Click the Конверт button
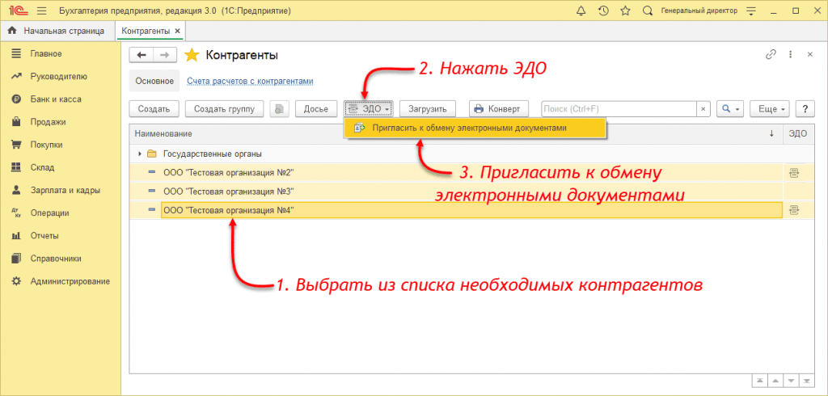Viewport: 828px width, 396px height. [x=499, y=108]
